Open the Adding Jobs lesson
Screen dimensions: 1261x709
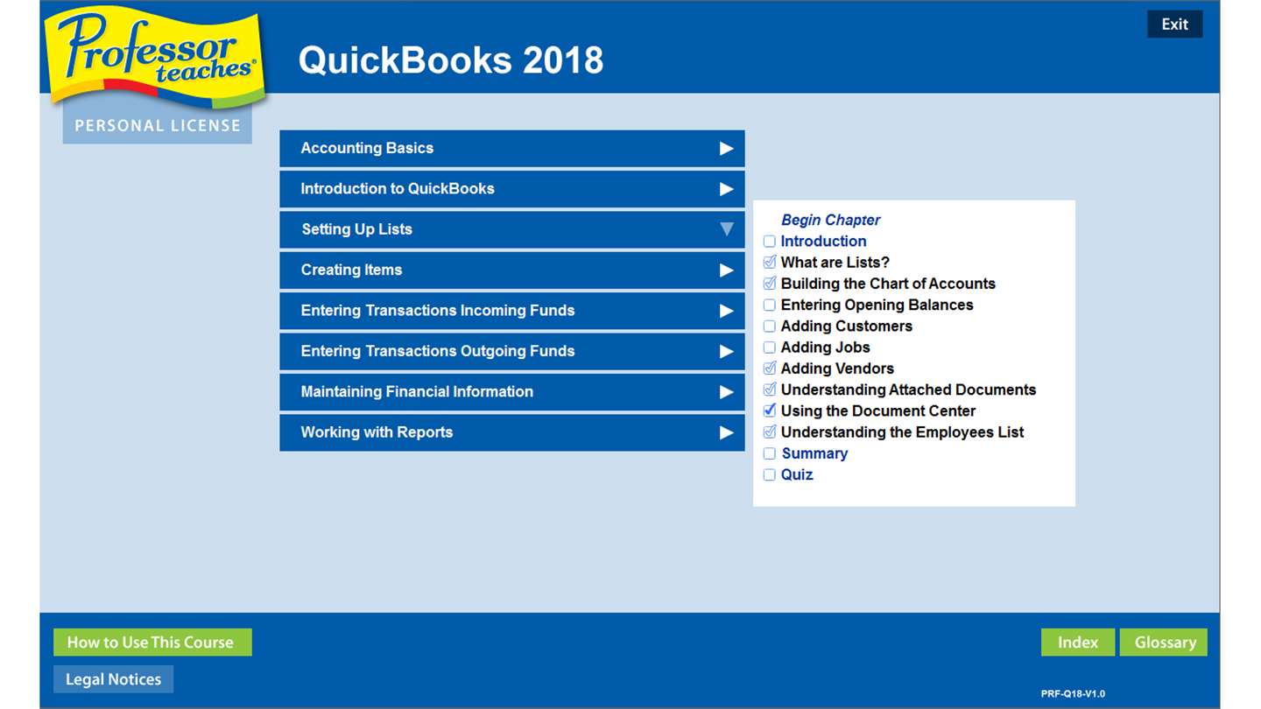click(x=825, y=347)
